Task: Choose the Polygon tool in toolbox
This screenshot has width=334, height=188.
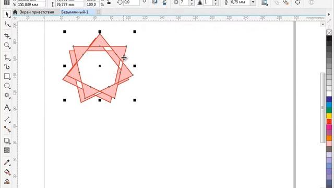Action: pos(7,95)
